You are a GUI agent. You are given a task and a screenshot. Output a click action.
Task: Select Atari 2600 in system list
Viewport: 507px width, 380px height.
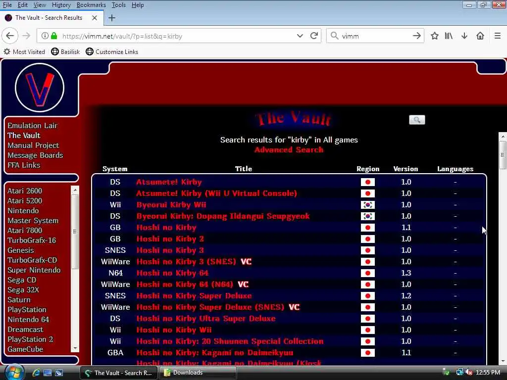(25, 190)
